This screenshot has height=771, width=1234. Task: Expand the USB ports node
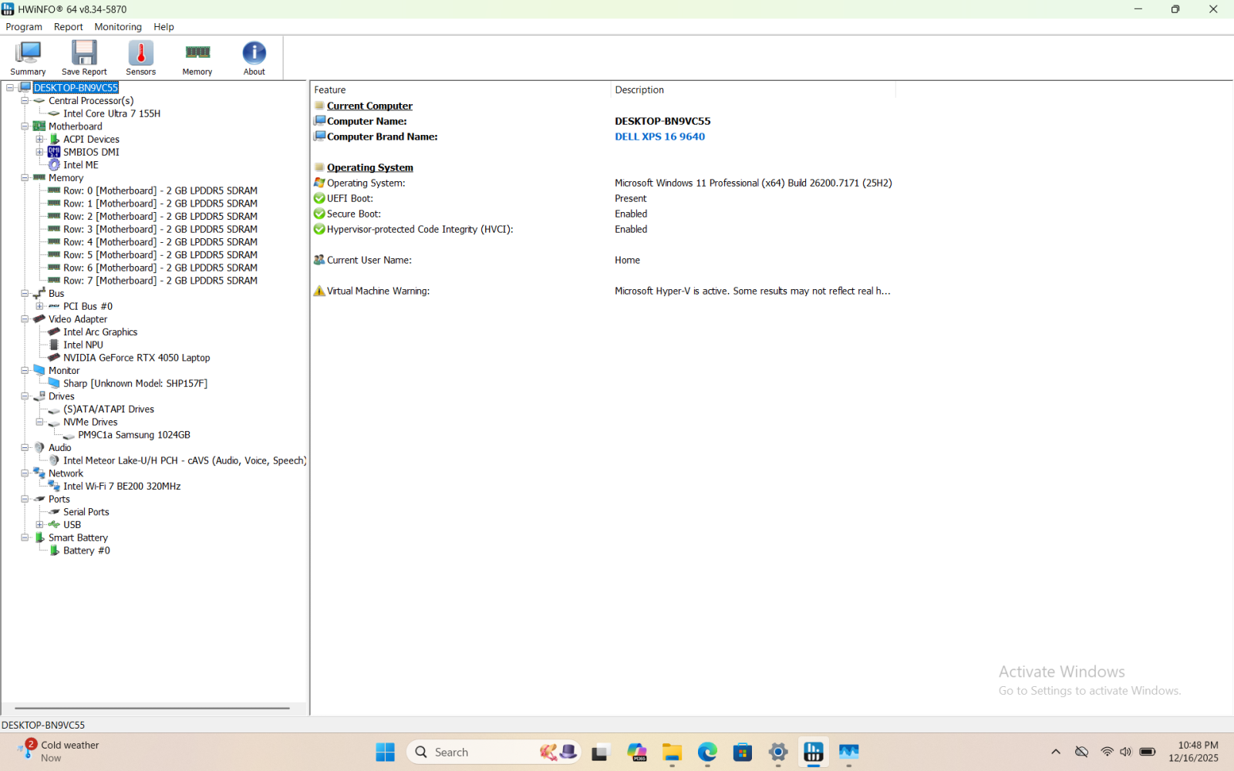coord(39,525)
